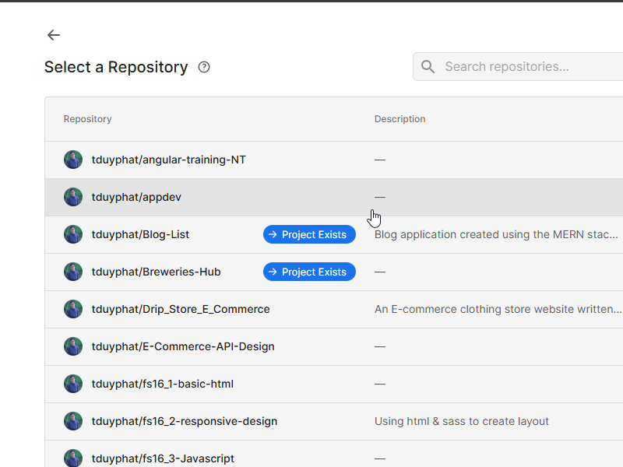Viewport: 623px width, 467px height.
Task: Click the magnifying glass search icon
Action: 428,67
